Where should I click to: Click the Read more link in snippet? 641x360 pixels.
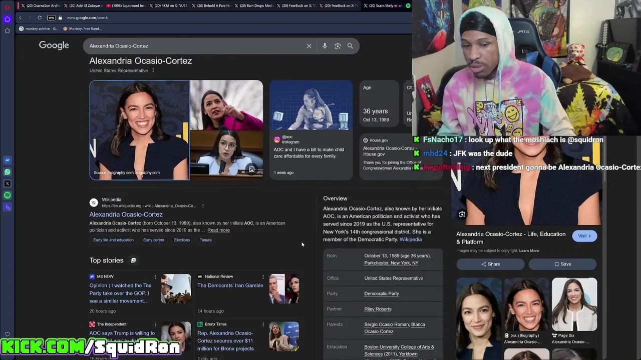[x=218, y=230]
